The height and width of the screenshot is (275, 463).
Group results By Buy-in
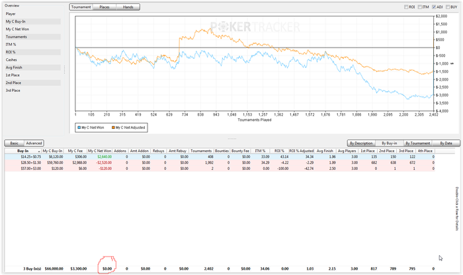tap(389, 143)
